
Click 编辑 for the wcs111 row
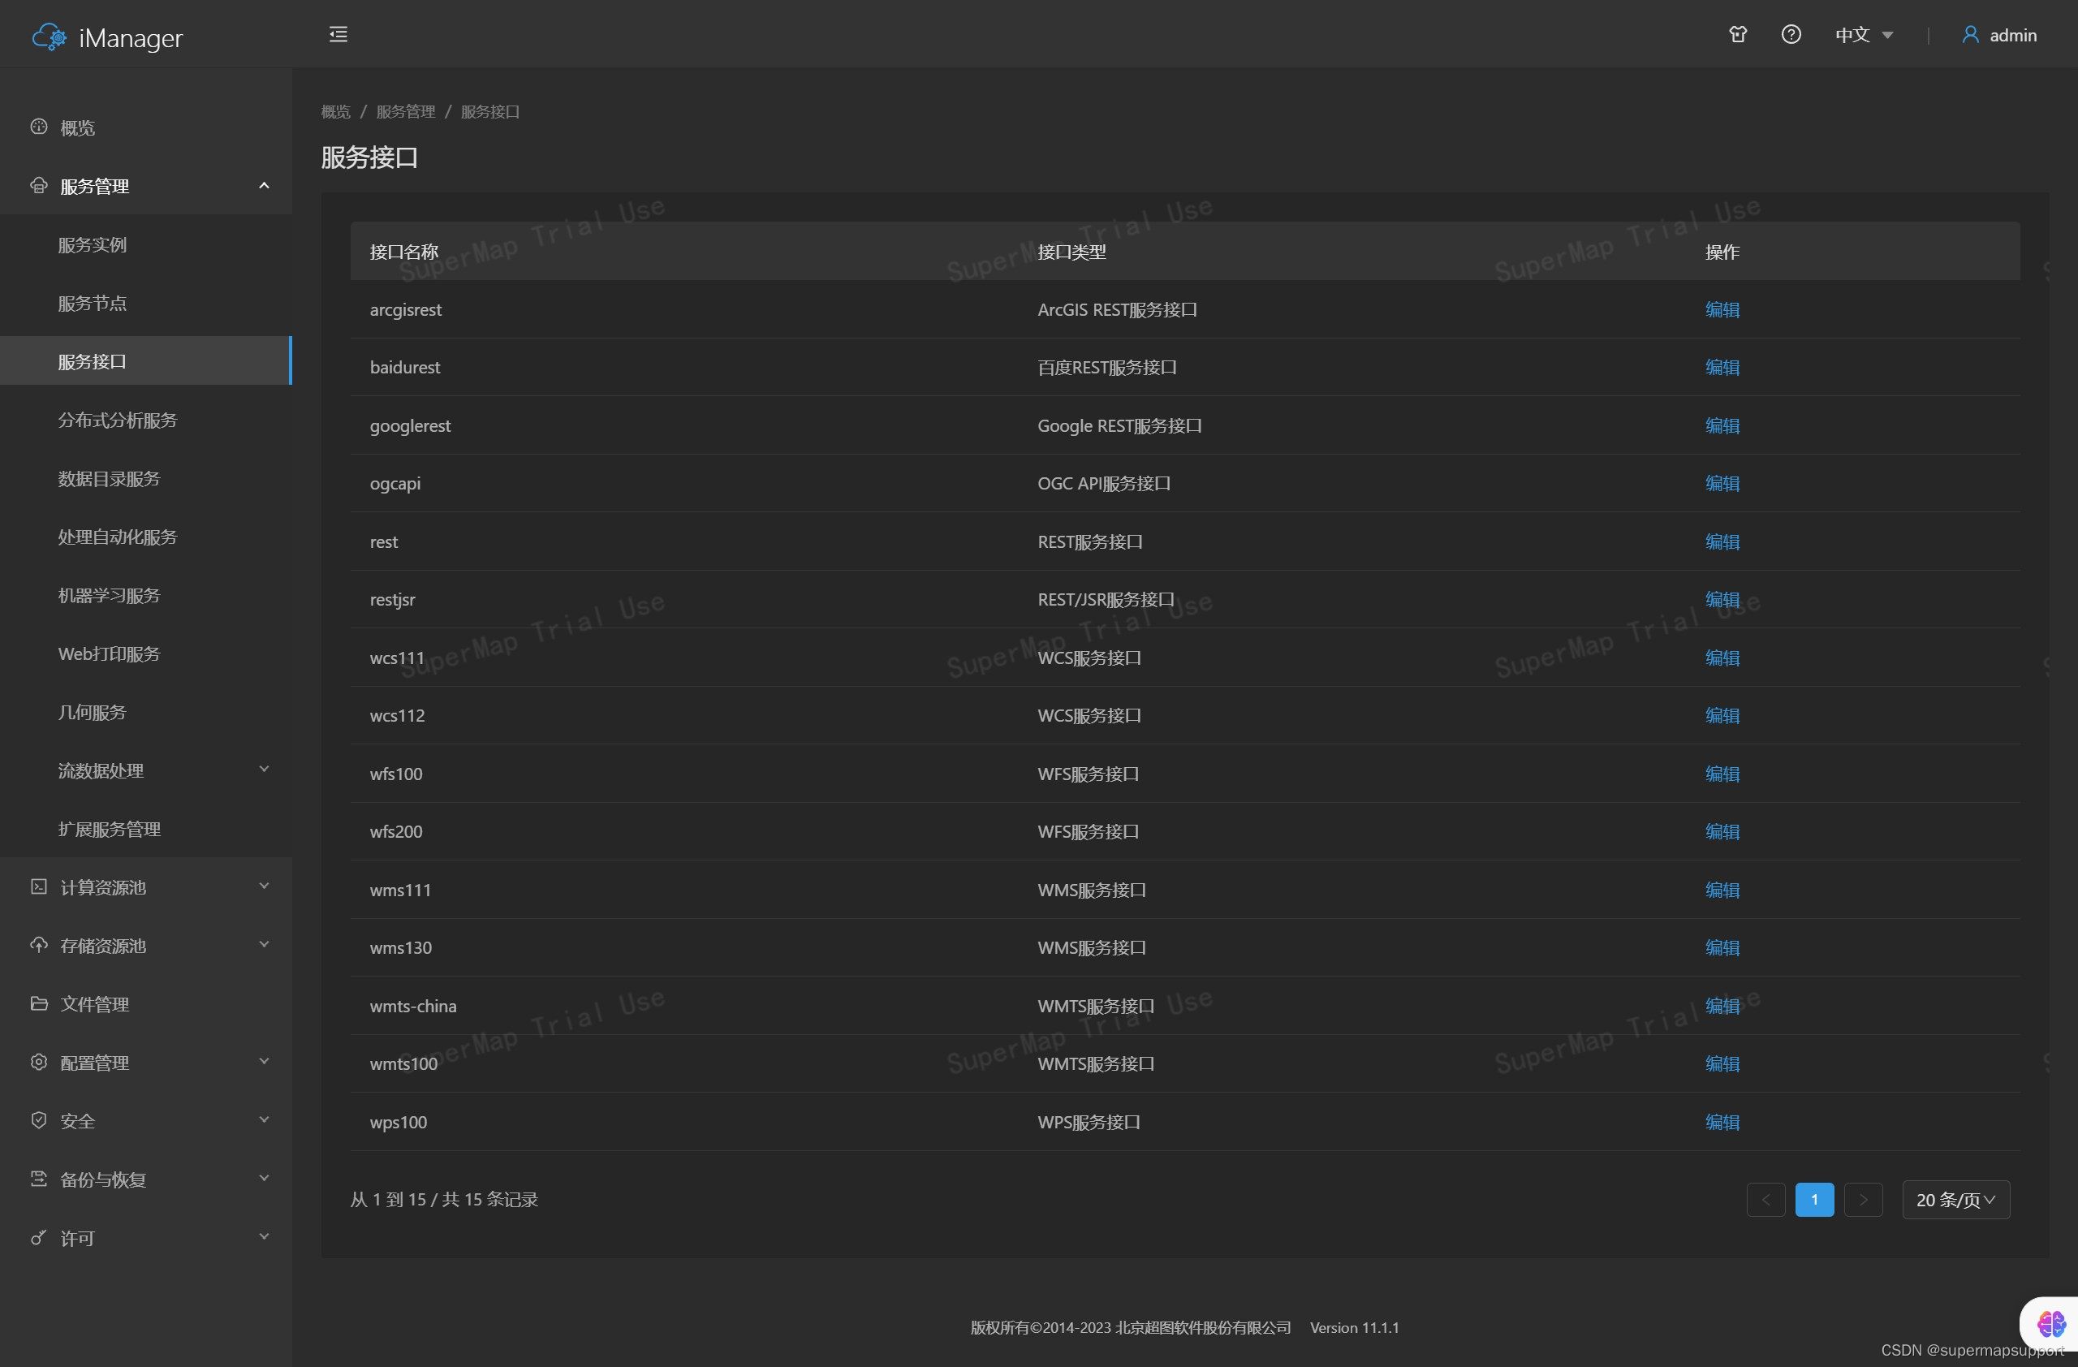click(x=1722, y=658)
